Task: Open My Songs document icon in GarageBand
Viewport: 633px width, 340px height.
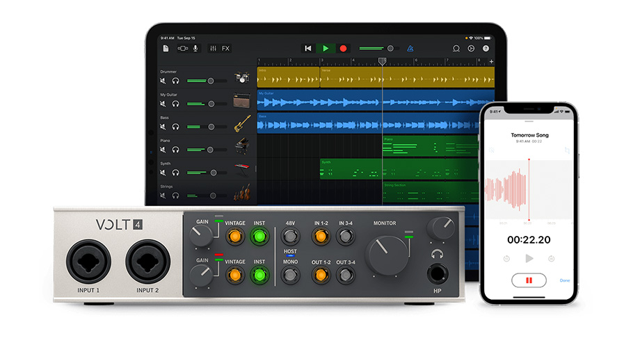Action: click(166, 49)
